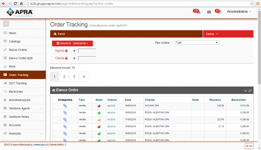
Task: Open News in the sidebar
Action: pos(23,33)
